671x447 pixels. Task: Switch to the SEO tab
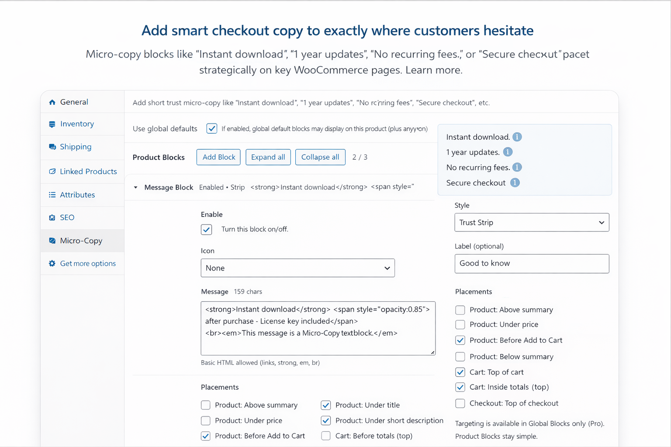point(67,217)
